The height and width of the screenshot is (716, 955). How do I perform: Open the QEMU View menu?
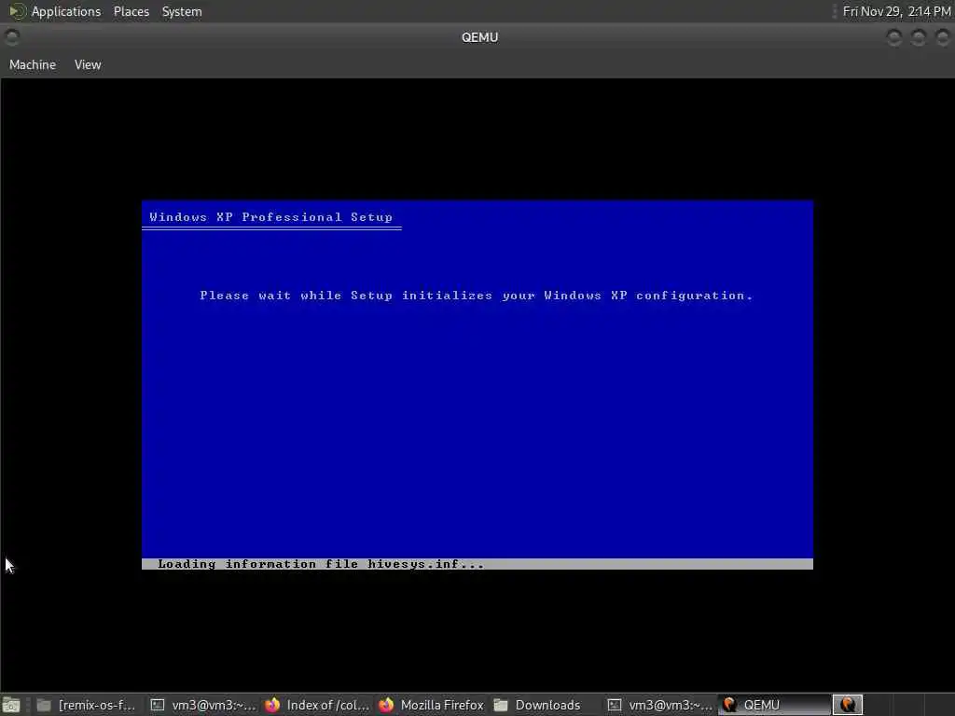coord(88,64)
